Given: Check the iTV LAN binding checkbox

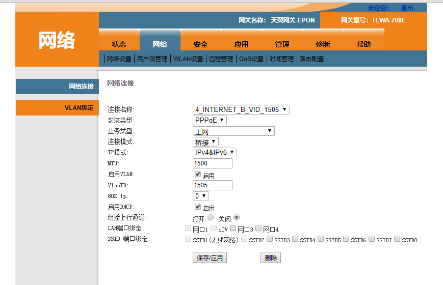Looking at the screenshot, I should point(214,228).
